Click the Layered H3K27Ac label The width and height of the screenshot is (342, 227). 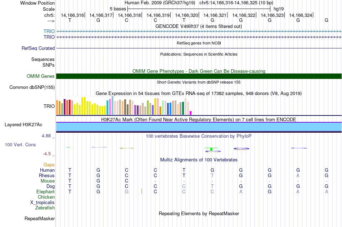(x=23, y=125)
